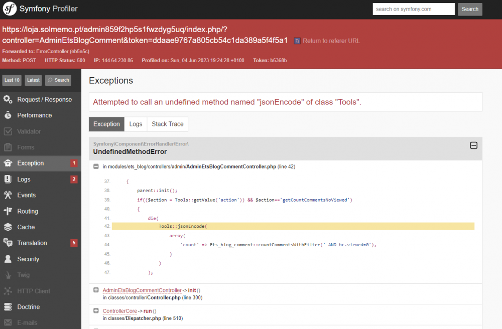
Task: Open the Translation panel in sidebar
Action: (32, 243)
